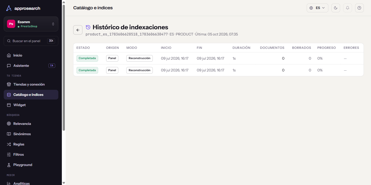Click the Tiendas y conexión store icon

(x=9, y=84)
